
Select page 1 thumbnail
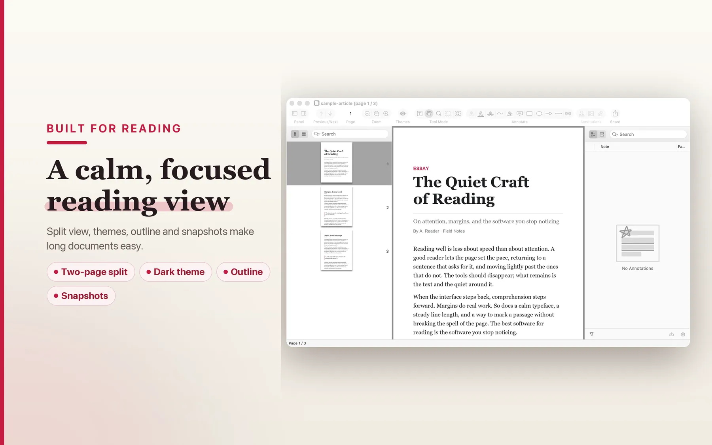click(x=337, y=163)
